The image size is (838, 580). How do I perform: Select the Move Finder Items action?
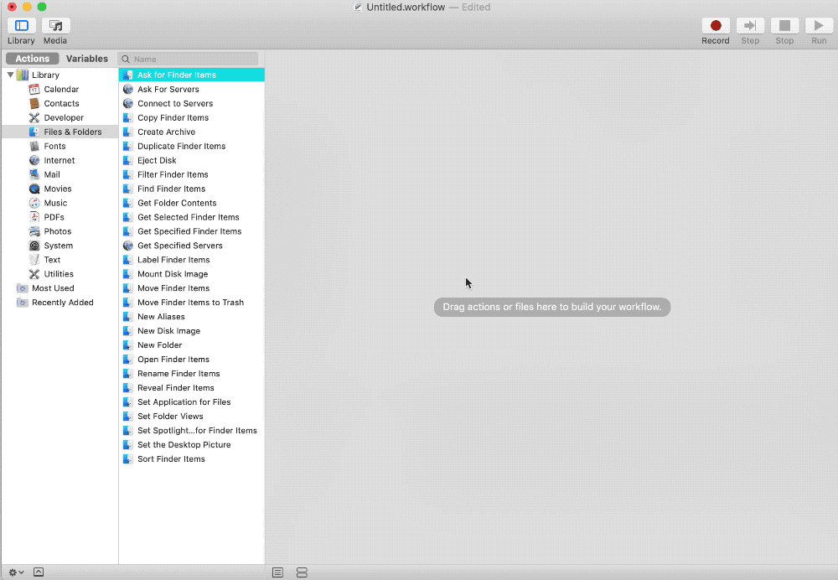192,288
